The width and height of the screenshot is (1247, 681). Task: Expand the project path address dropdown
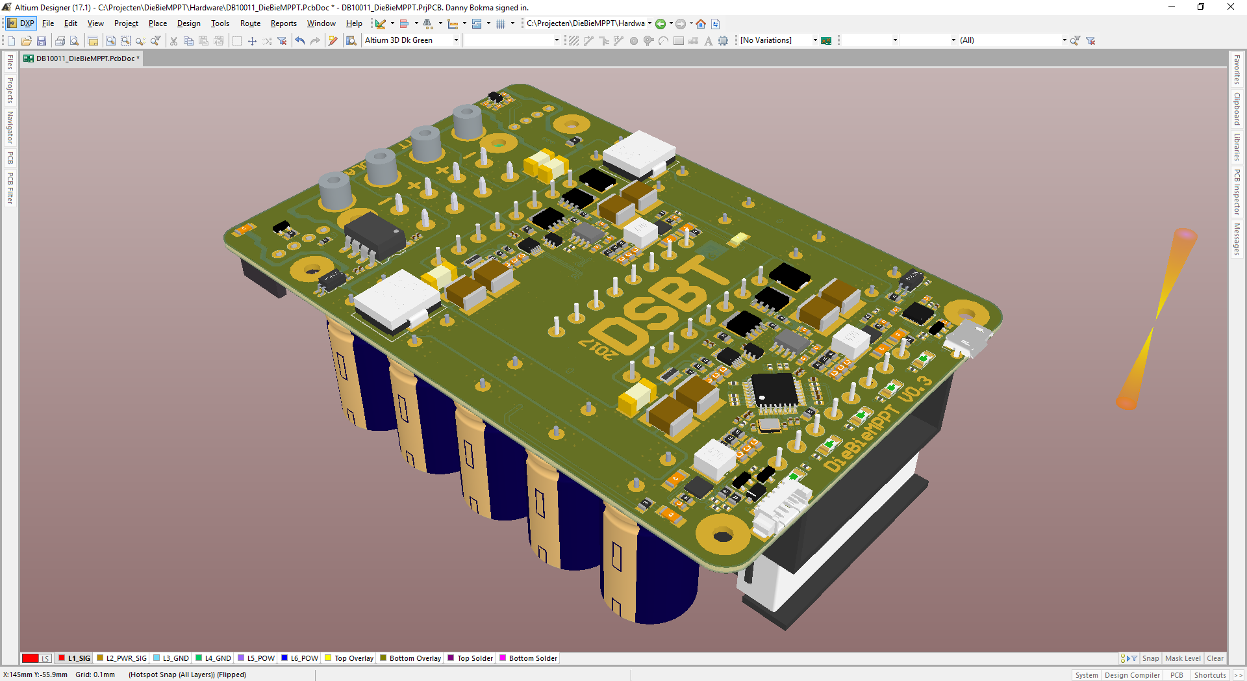click(x=649, y=23)
